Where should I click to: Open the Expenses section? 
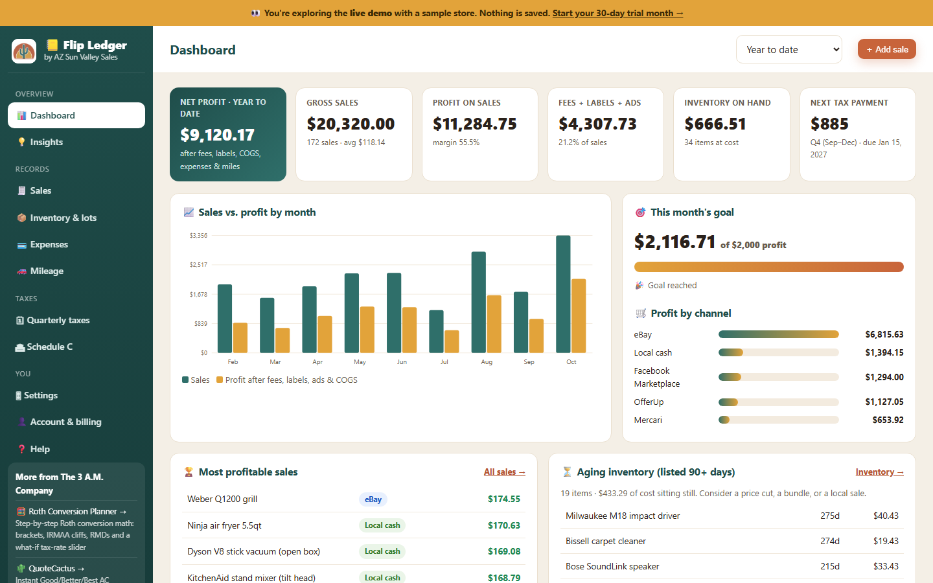point(76,244)
